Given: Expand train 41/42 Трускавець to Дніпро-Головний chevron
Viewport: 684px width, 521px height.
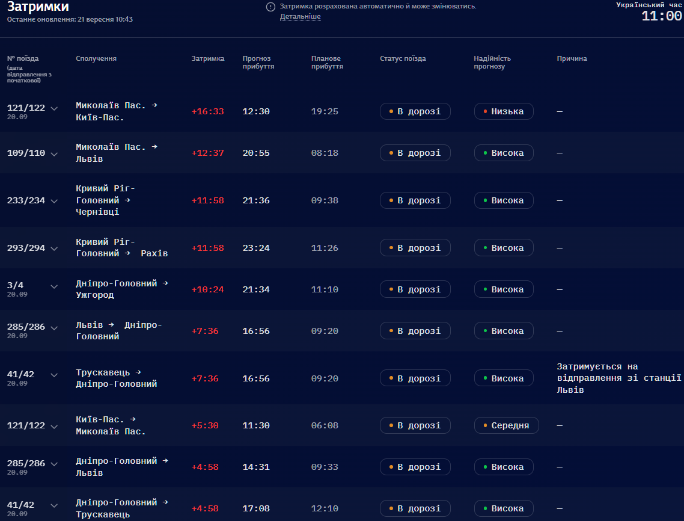Looking at the screenshot, I should coord(54,375).
